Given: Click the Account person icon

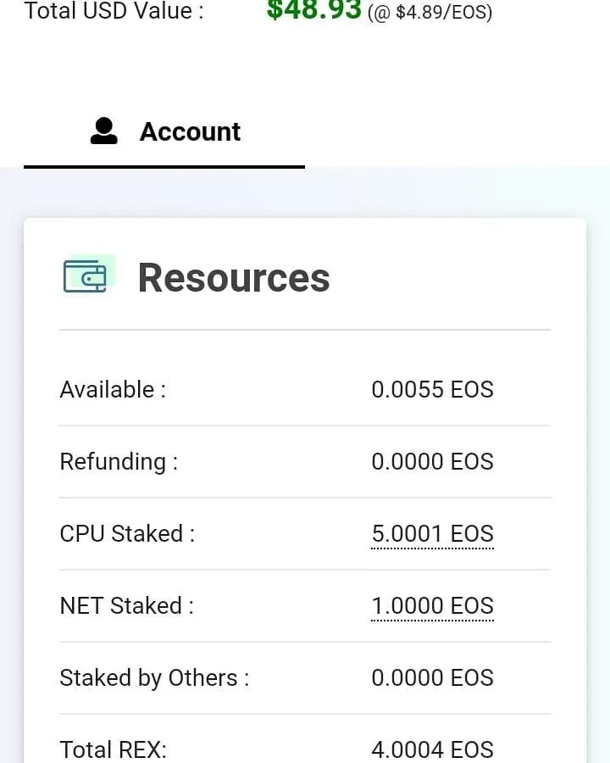Looking at the screenshot, I should coord(103,131).
